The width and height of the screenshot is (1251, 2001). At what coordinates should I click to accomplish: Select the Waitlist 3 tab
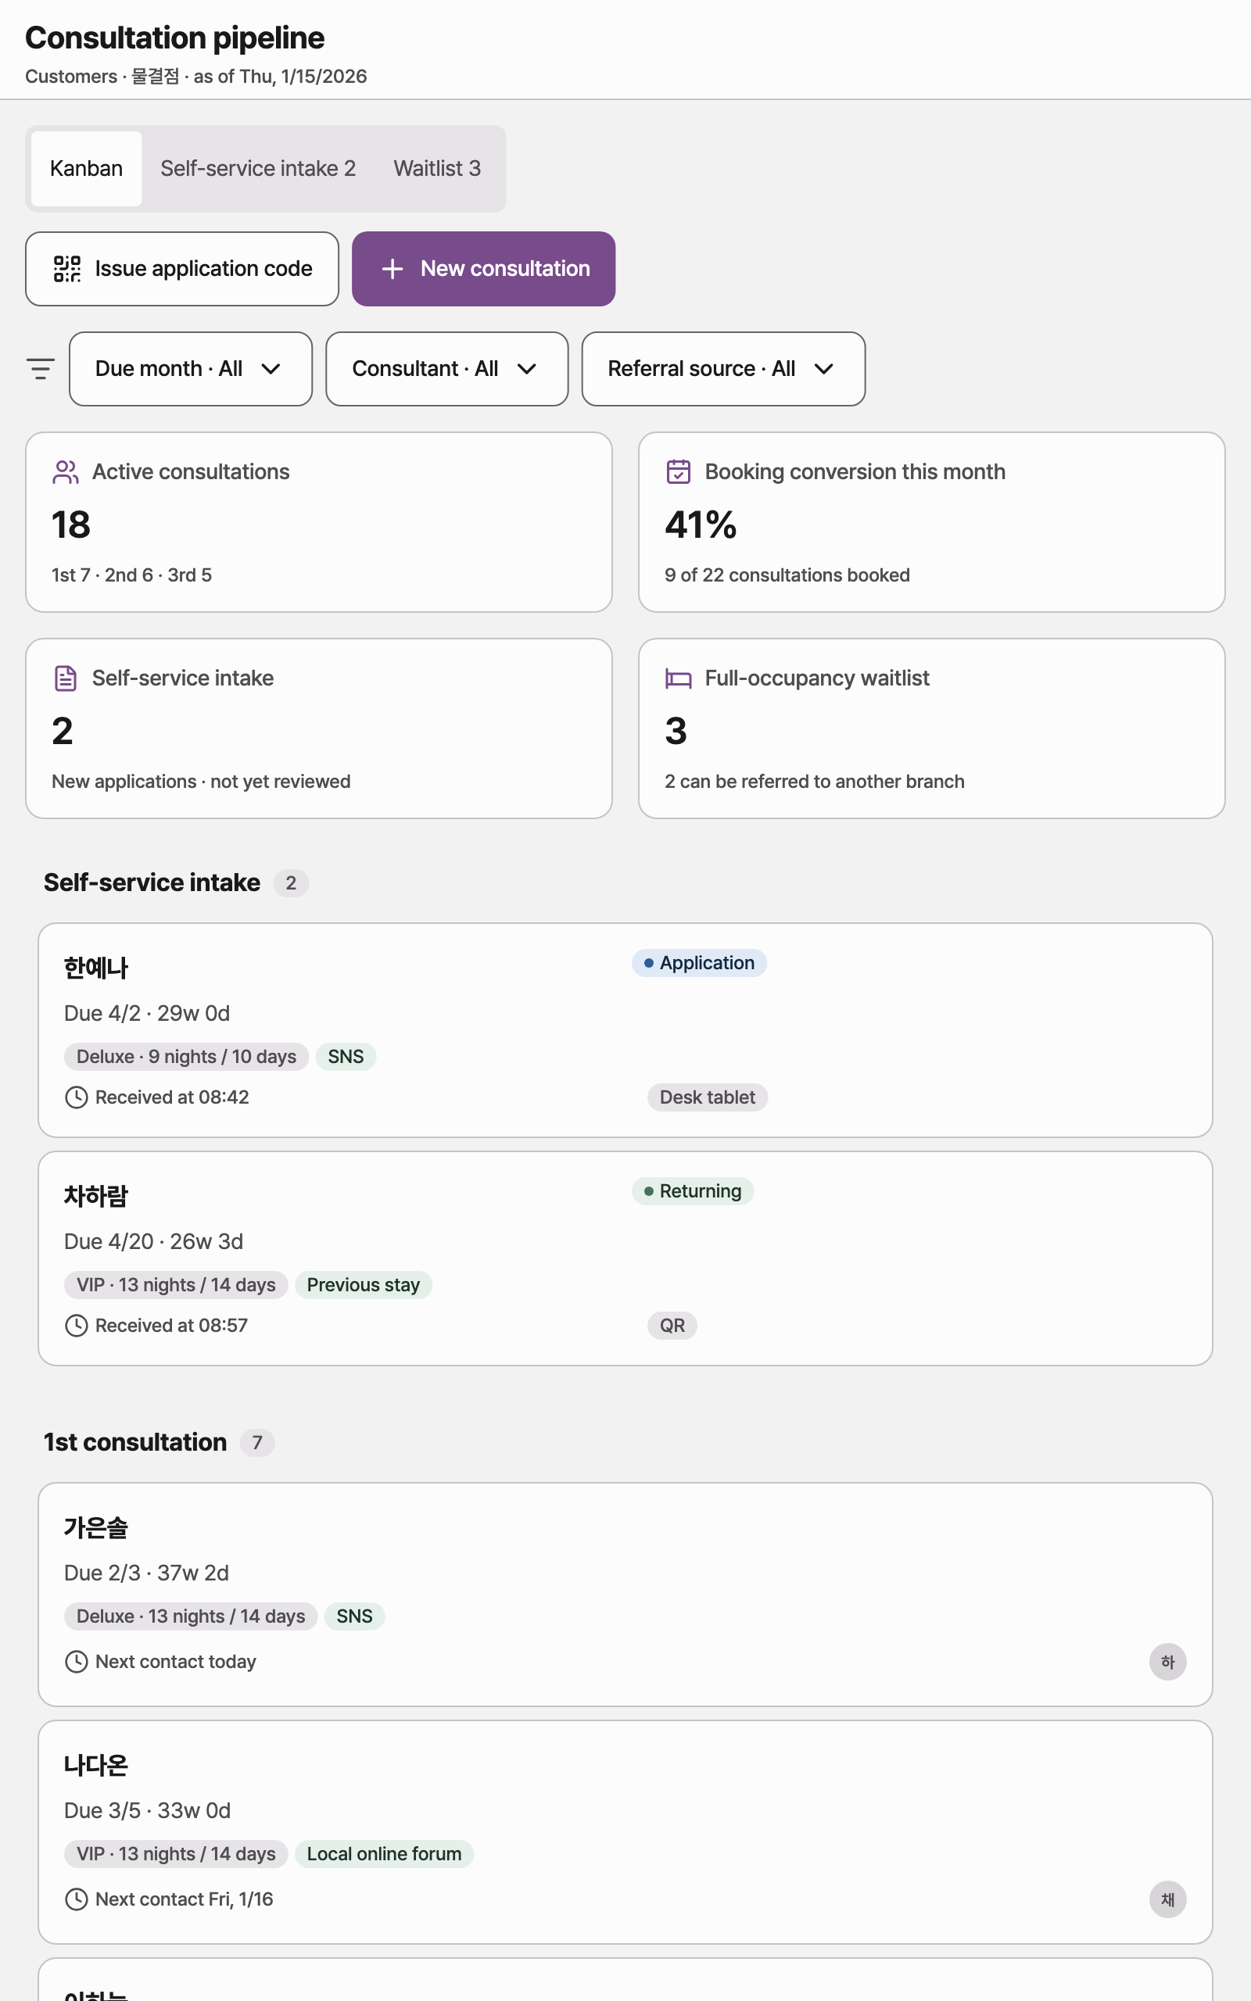tap(437, 169)
